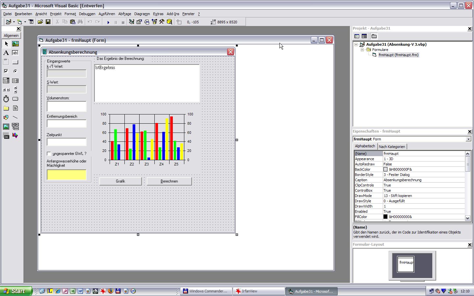Open the Extras menu
The width and height of the screenshot is (474, 296).
tap(158, 14)
